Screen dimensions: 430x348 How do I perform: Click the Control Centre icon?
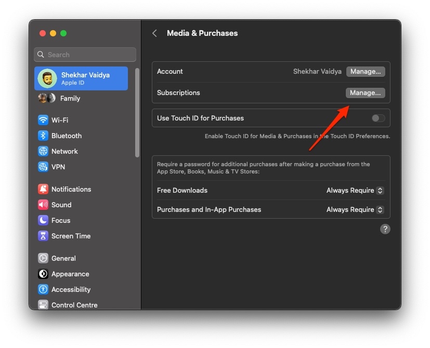coord(43,305)
